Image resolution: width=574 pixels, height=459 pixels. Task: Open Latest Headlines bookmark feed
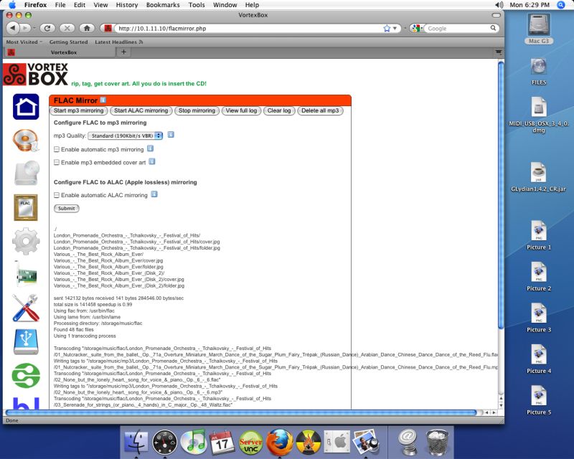tap(118, 42)
